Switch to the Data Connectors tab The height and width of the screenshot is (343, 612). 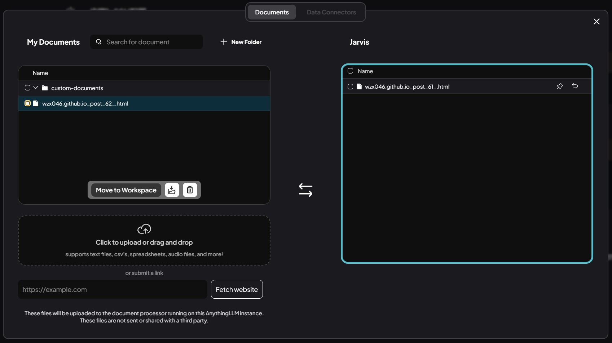tap(331, 12)
